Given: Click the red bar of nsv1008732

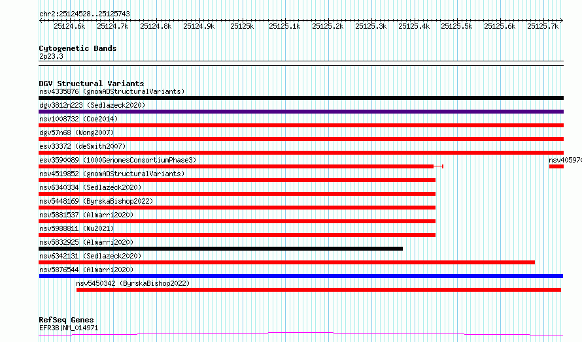Looking at the screenshot, I should pyautogui.click(x=301, y=125).
